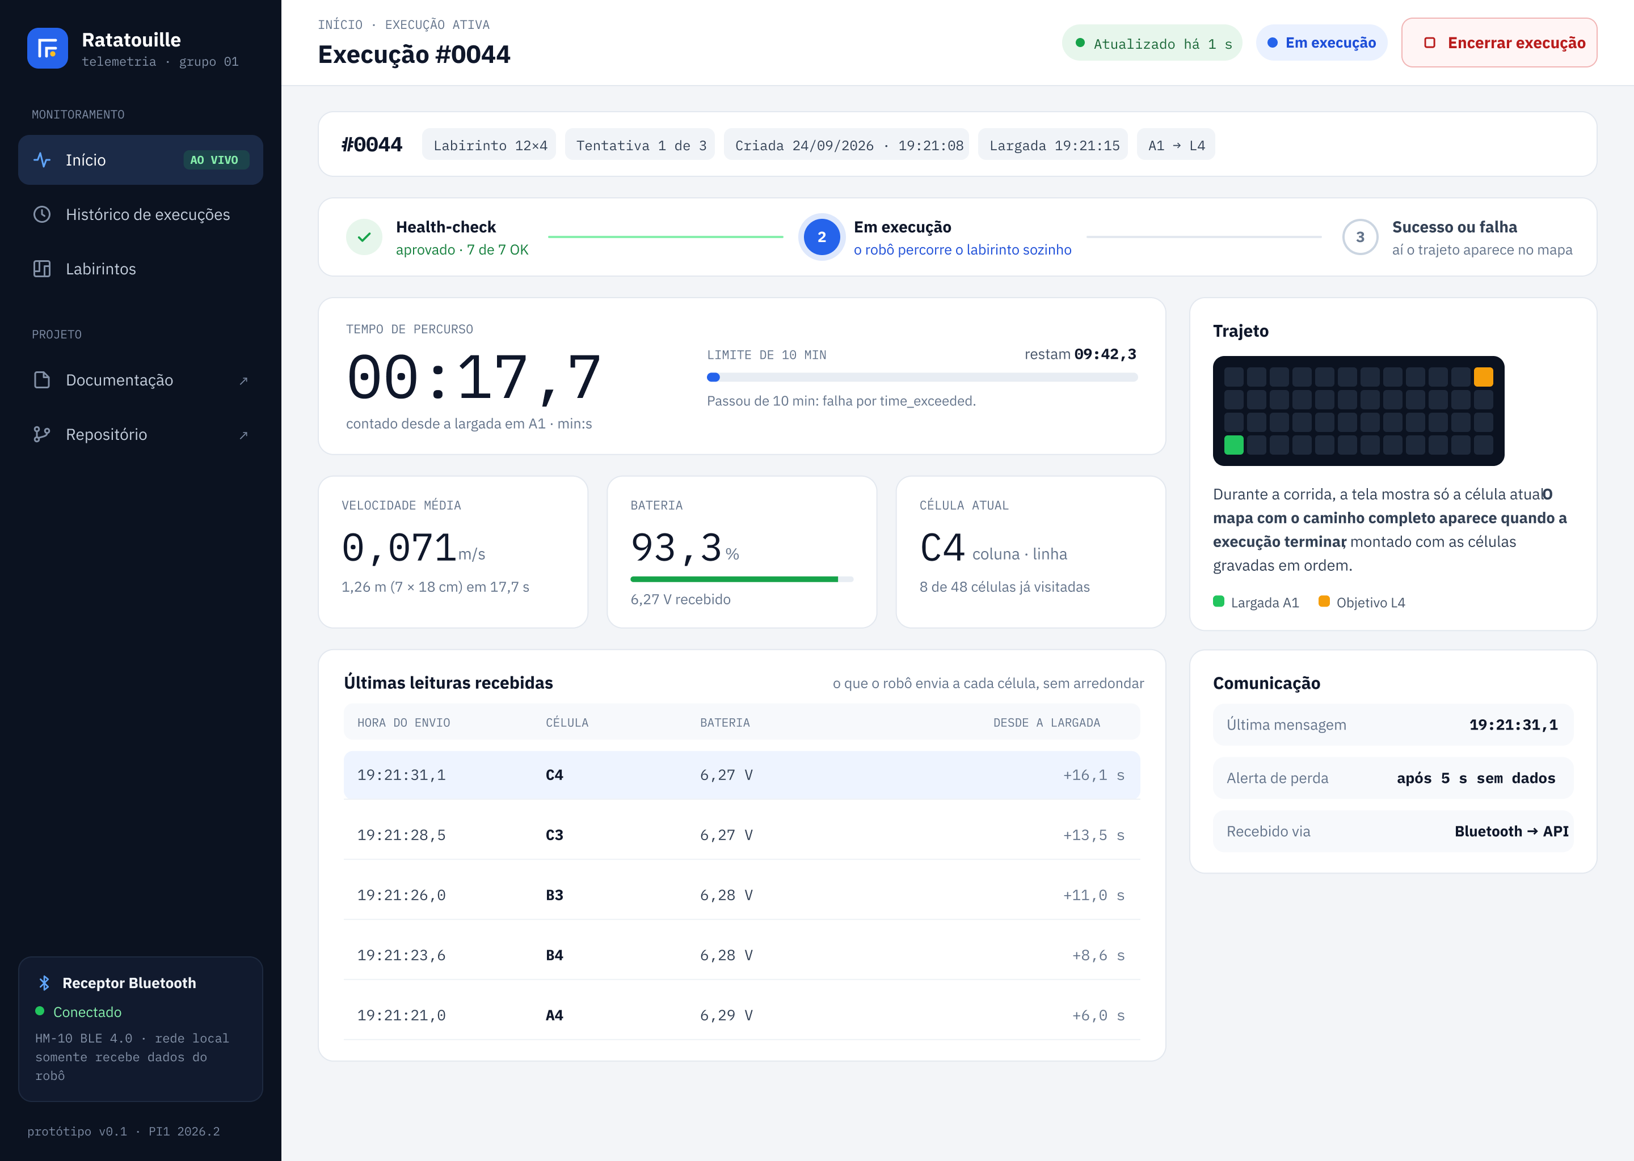1634x1161 pixels.
Task: Open the Documentação link
Action: (x=141, y=380)
